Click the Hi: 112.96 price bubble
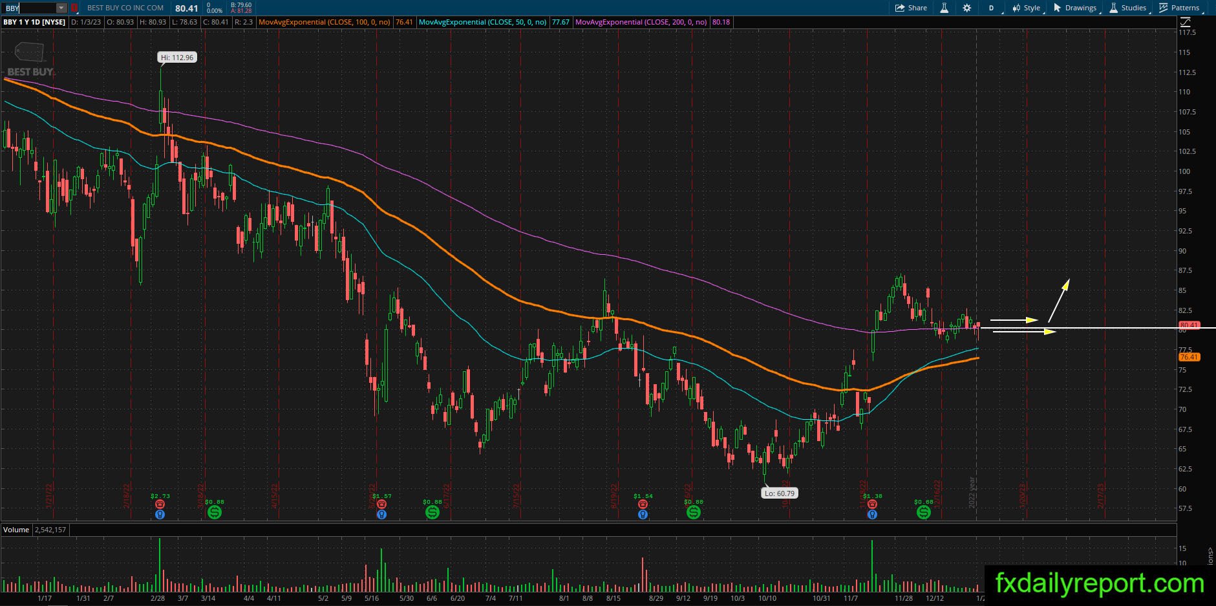Viewport: 1216px width, 606px height. (x=177, y=58)
